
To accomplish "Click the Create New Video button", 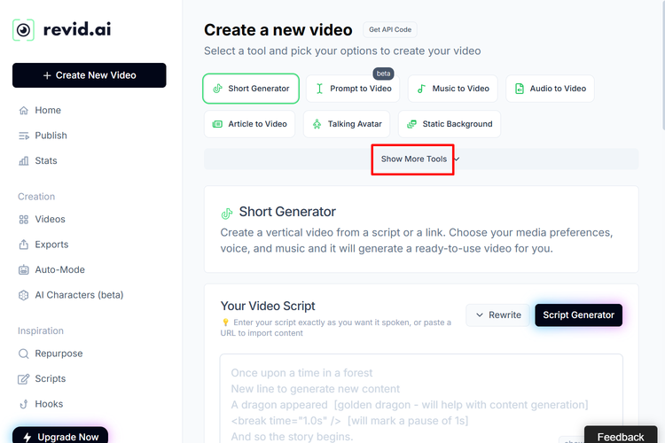I will [90, 75].
